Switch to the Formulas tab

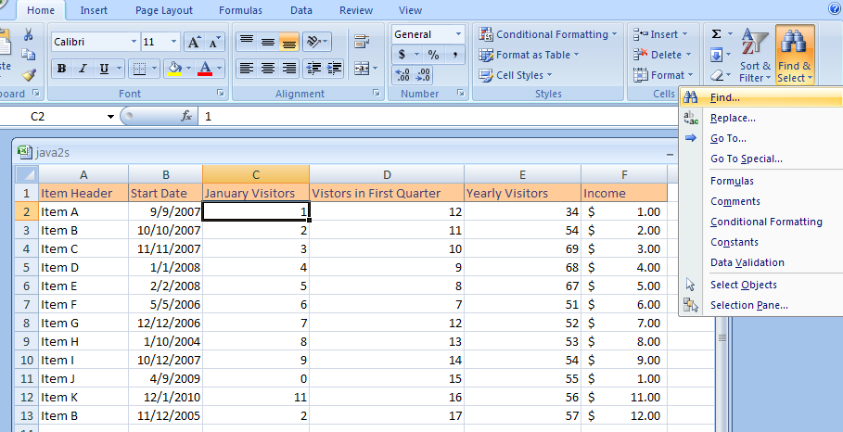240,10
